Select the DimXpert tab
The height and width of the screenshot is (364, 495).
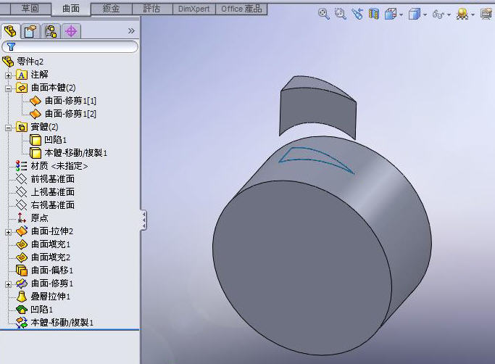coord(194,9)
